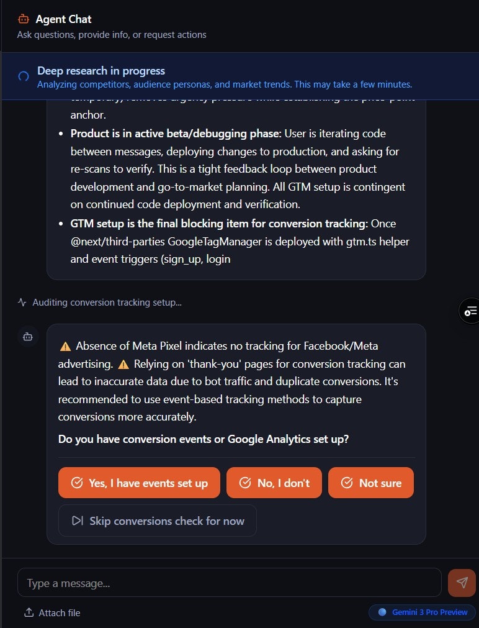
Task: Click the Agent Chat title text
Action: point(64,19)
